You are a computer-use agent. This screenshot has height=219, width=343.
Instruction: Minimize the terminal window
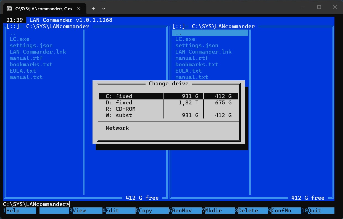point(304,7)
